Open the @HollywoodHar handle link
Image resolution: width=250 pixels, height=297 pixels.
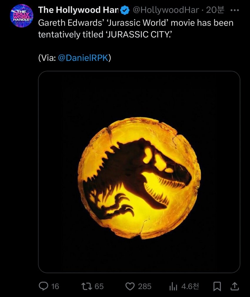[166, 10]
